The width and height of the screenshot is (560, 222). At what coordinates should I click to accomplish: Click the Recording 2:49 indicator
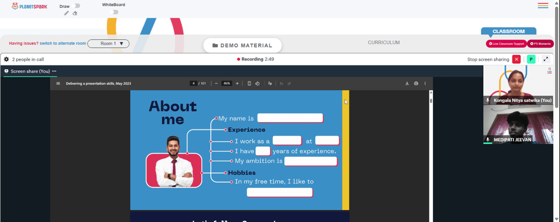[x=256, y=59]
